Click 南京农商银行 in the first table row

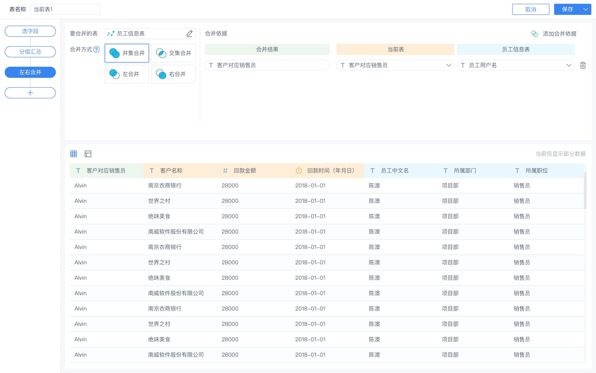[165, 186]
